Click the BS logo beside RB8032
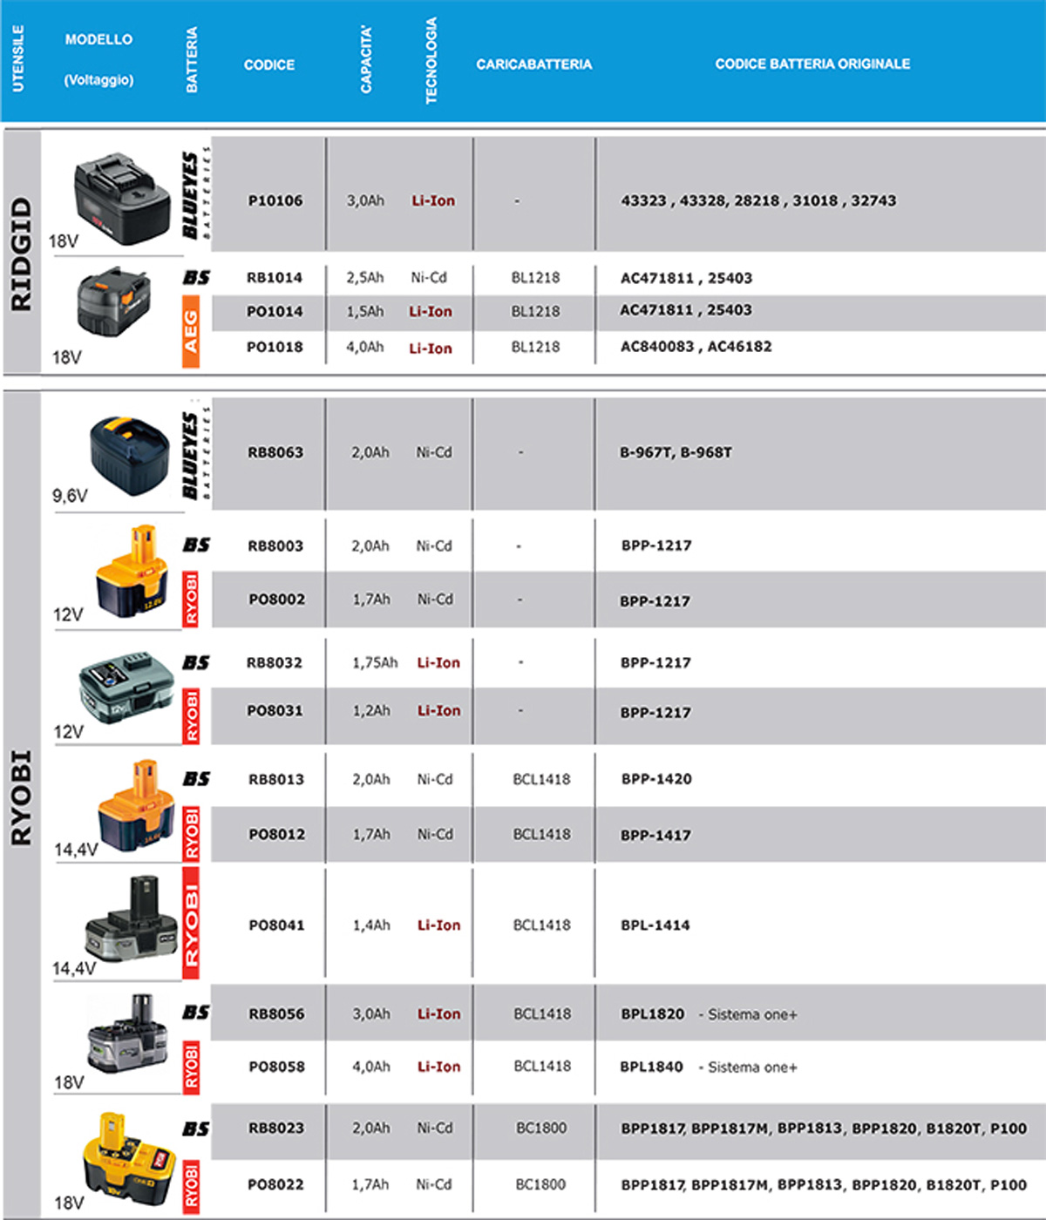The height and width of the screenshot is (1220, 1046). (x=196, y=662)
